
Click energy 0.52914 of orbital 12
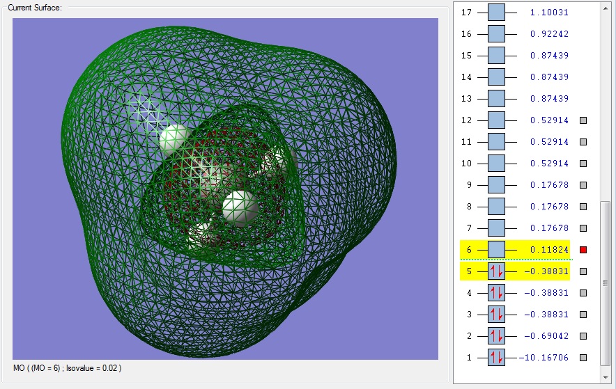click(x=549, y=120)
